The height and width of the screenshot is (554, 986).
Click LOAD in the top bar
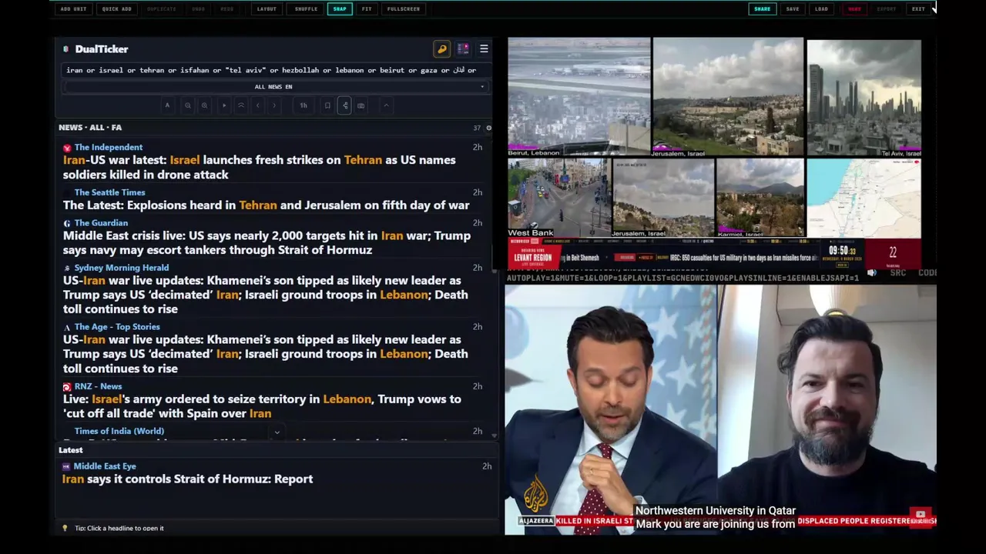point(821,9)
